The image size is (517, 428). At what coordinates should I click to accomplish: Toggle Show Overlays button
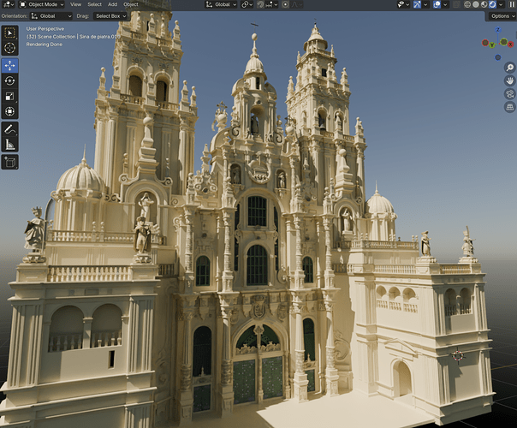[437, 4]
